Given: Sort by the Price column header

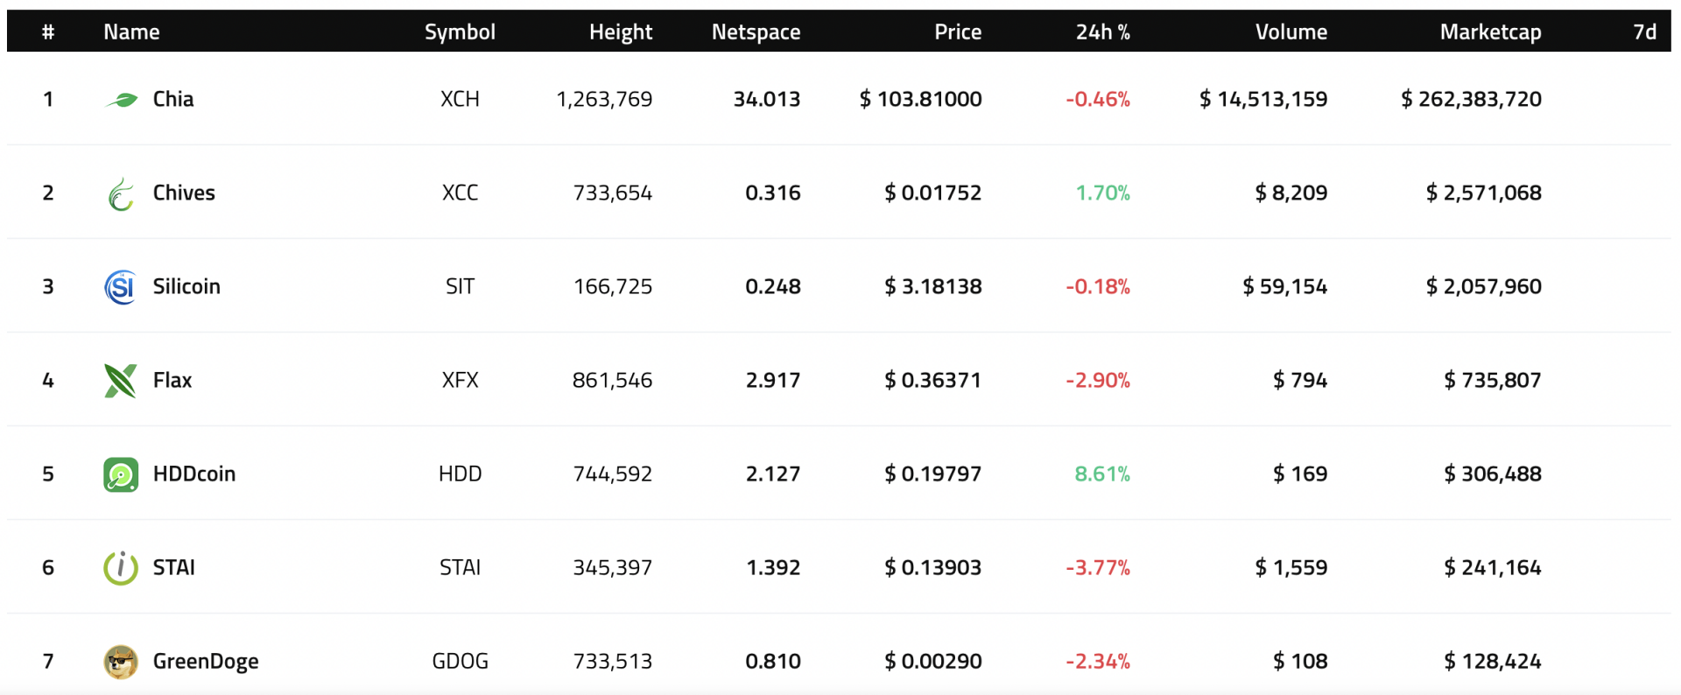Looking at the screenshot, I should click(957, 32).
